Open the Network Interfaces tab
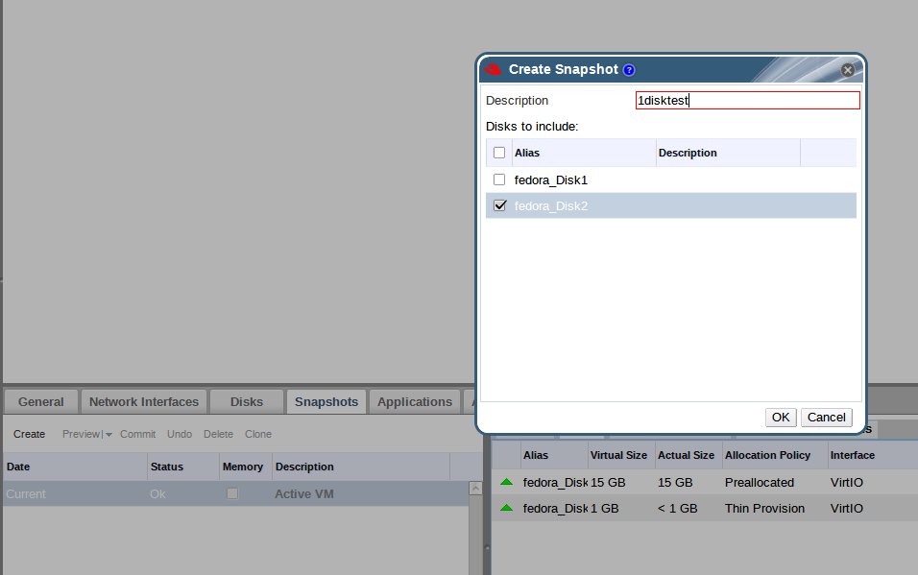Screen dimensions: 918x575 (143, 402)
